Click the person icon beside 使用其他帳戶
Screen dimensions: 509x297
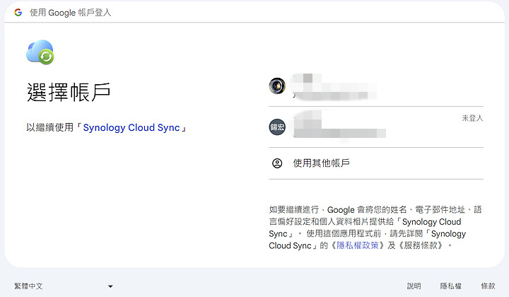pyautogui.click(x=277, y=163)
